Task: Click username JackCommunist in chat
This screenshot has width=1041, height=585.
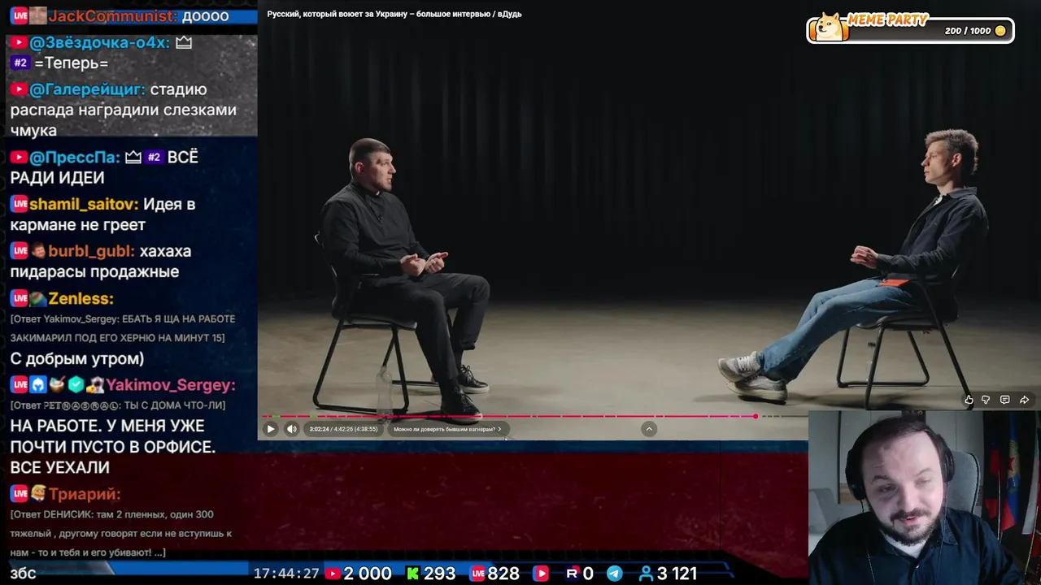Action: click(x=112, y=15)
